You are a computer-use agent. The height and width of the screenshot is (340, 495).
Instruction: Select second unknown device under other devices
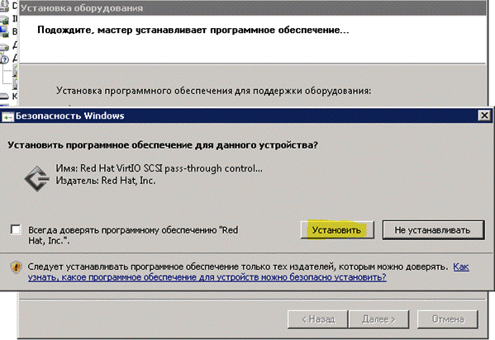coord(15,83)
